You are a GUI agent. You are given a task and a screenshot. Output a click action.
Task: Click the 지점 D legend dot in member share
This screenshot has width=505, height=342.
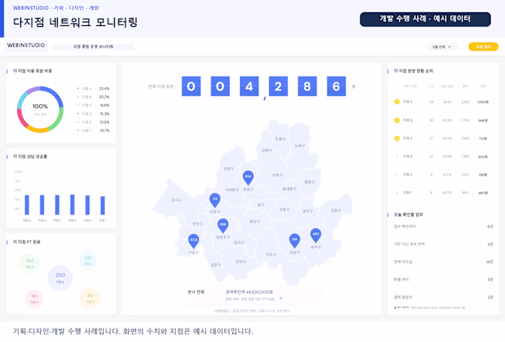point(78,114)
